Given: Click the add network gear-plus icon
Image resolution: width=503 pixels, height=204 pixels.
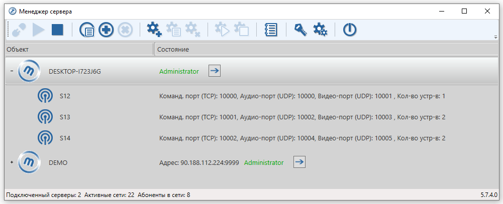Looking at the screenshot, I should pyautogui.click(x=154, y=30).
